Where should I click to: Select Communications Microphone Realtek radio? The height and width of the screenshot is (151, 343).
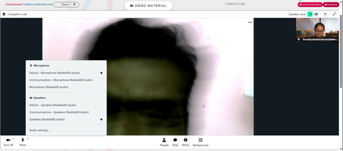(101, 80)
